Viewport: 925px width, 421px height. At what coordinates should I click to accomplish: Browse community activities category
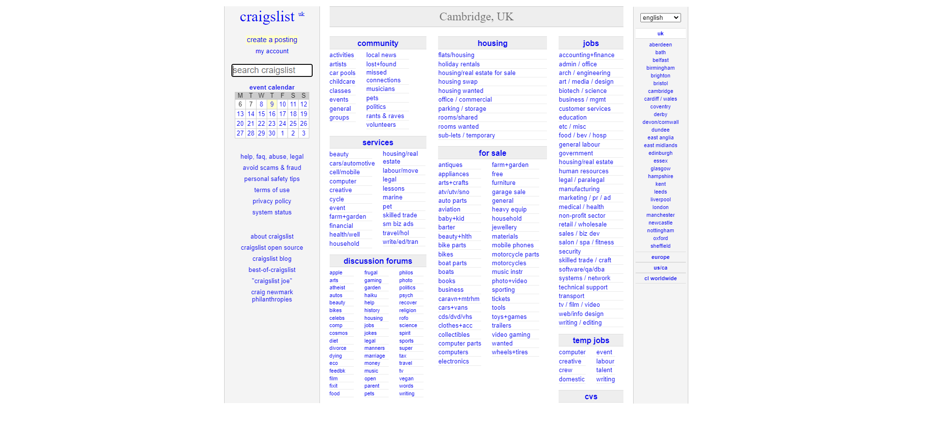tap(342, 55)
